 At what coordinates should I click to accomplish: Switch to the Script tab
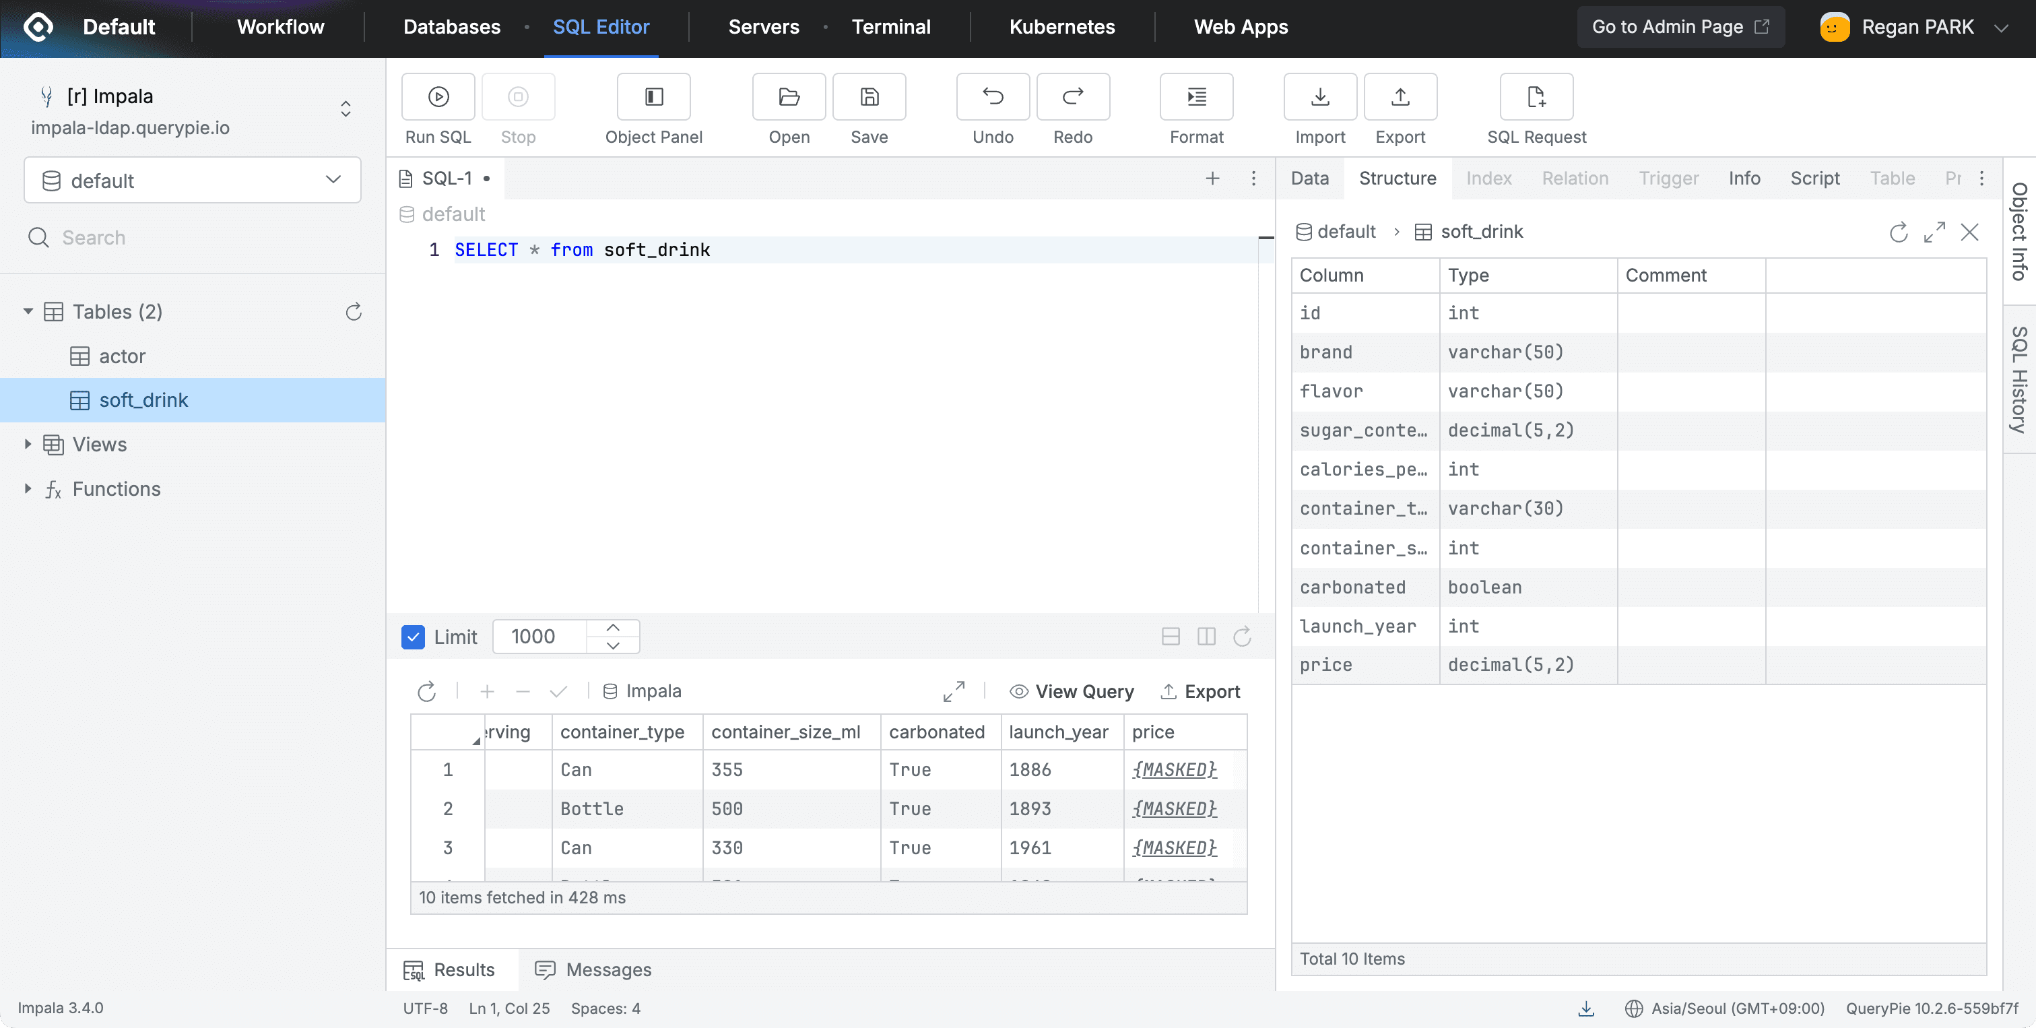(x=1814, y=179)
